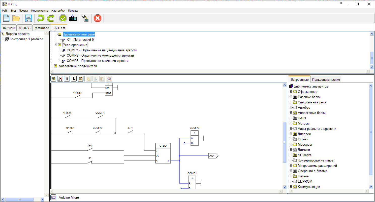Image resolution: width=375 pixels, height=202 pixels.
Task: Click the FLProg title bar app icon
Action: click(5, 4)
